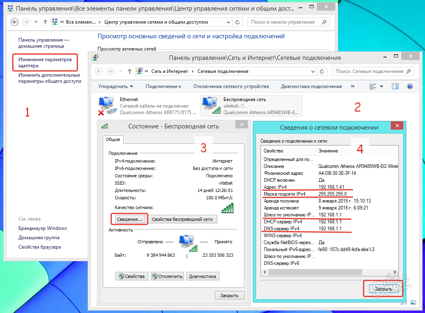Click horizontal scrollbar thumb in details list

[315, 272]
